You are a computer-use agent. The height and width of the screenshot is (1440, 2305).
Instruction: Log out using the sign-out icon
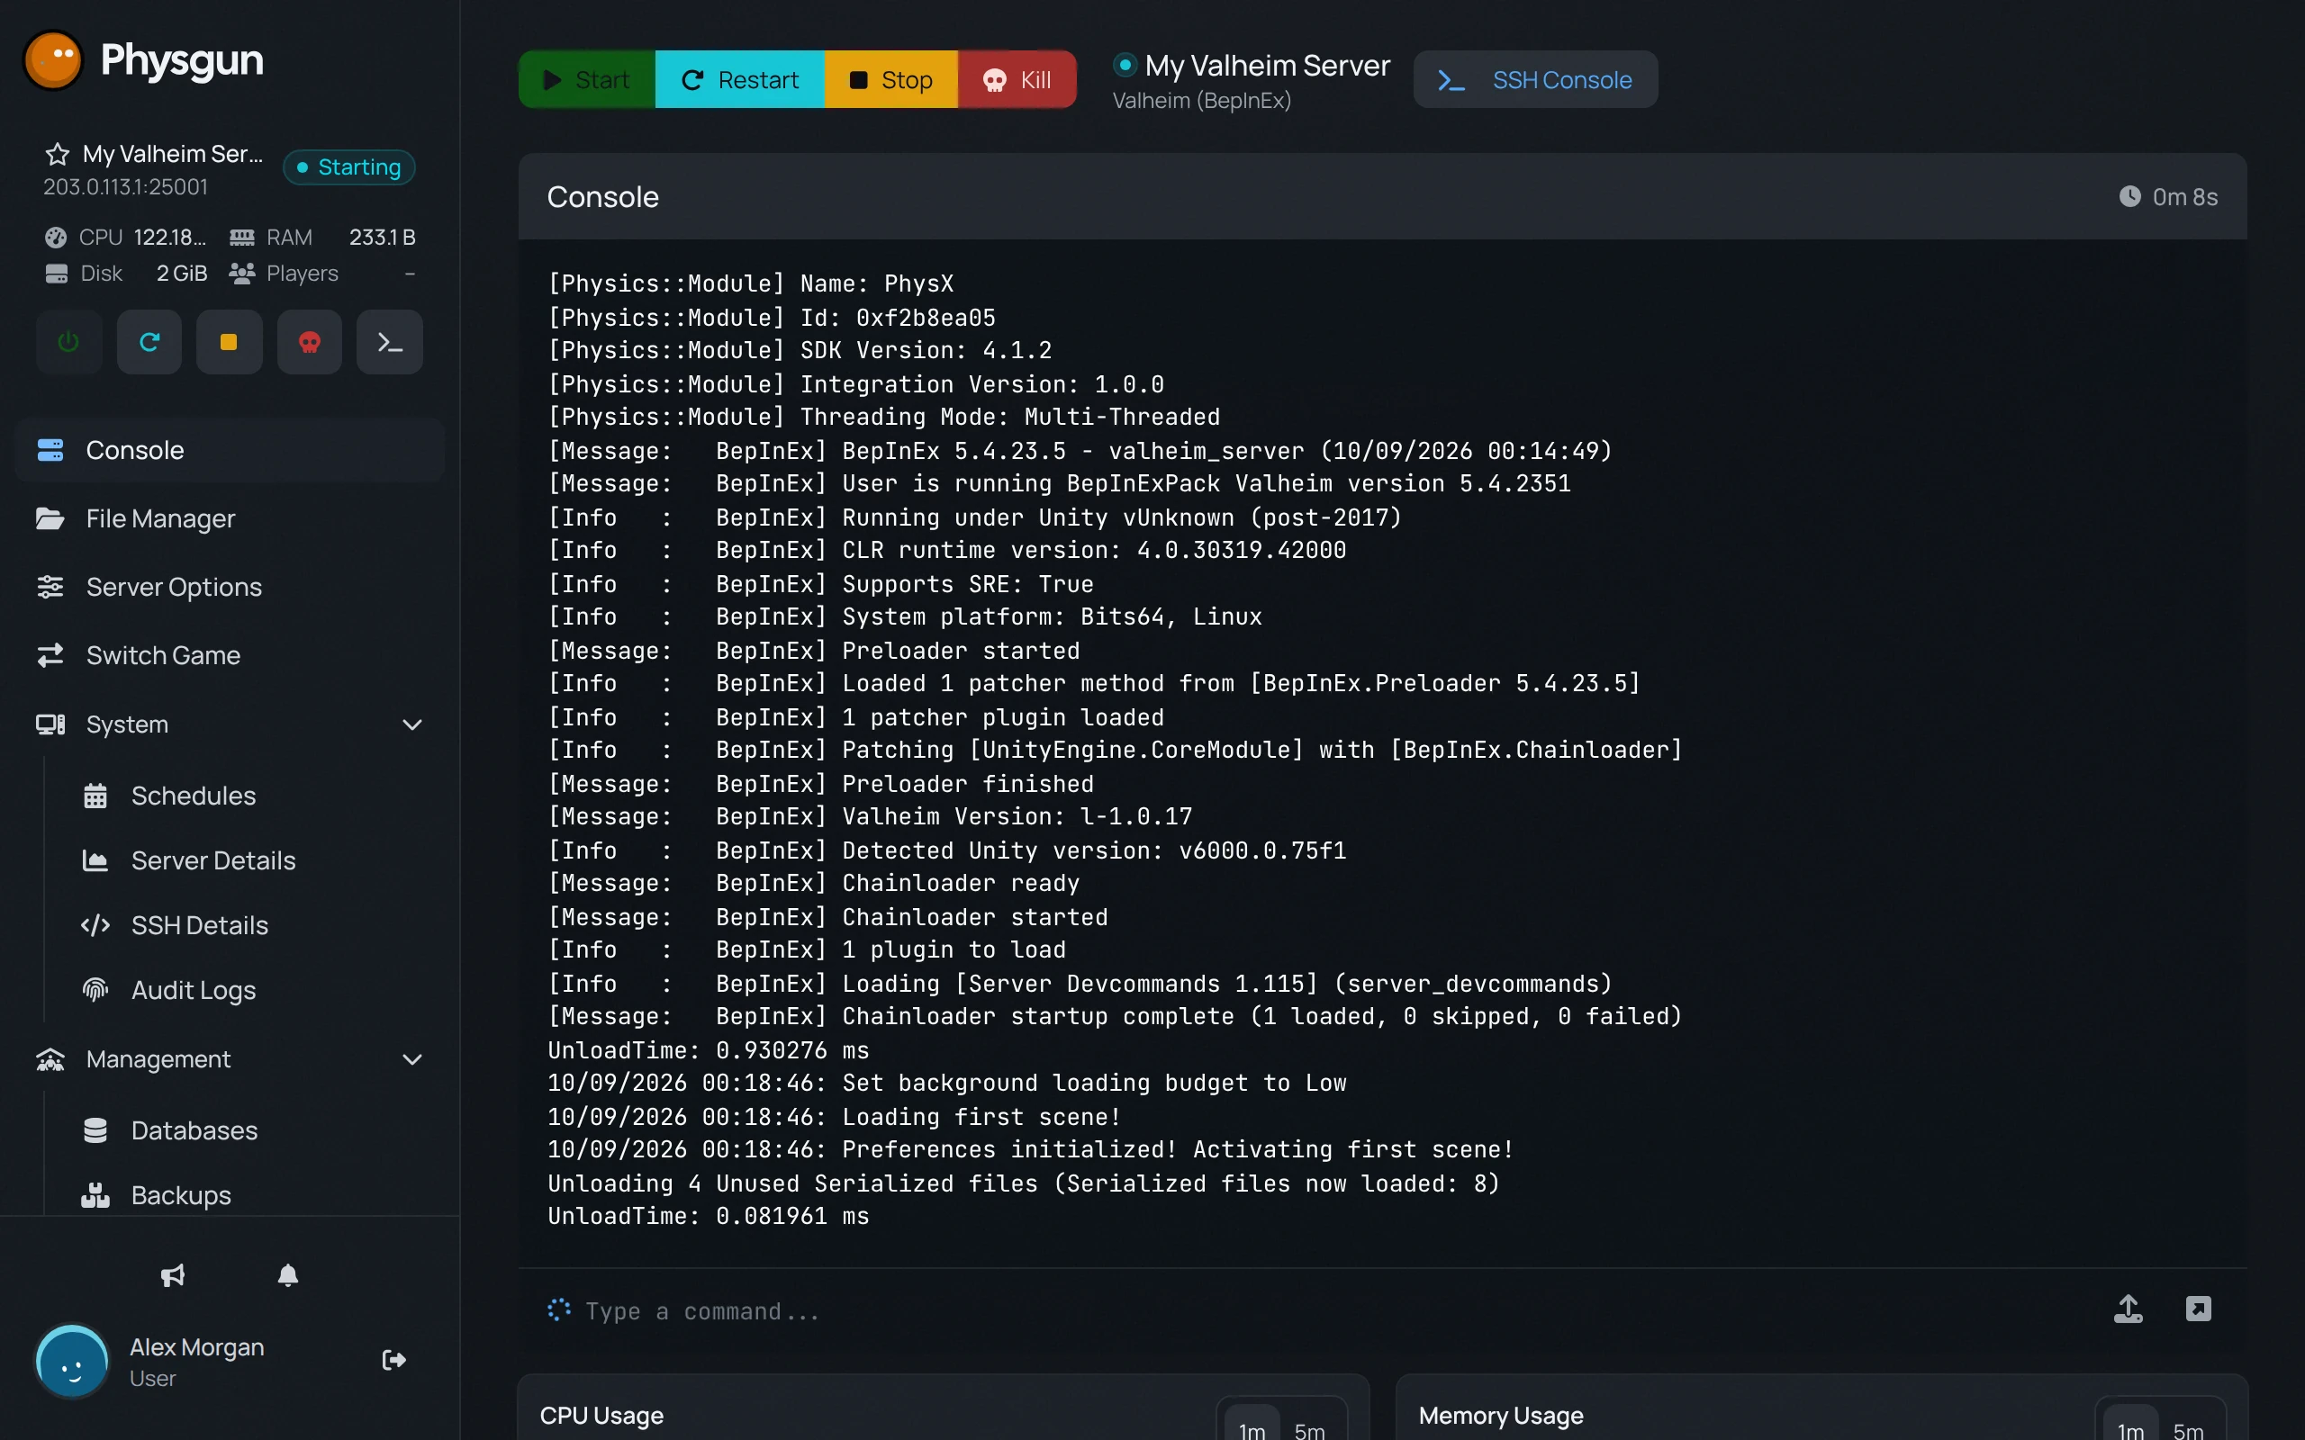click(393, 1359)
